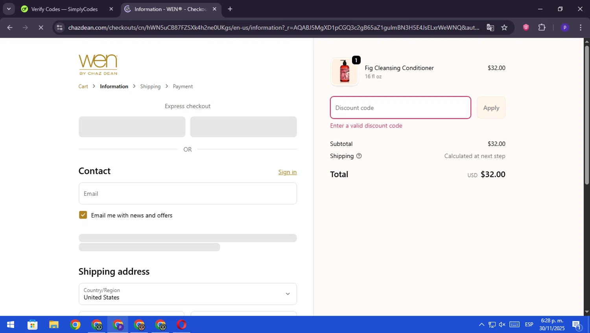Screen dimensions: 590x333
Task: Open Microsoft Store from the taskbar
Action: point(32,325)
